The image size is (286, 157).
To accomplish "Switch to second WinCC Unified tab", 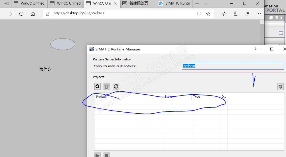I will [66, 3].
